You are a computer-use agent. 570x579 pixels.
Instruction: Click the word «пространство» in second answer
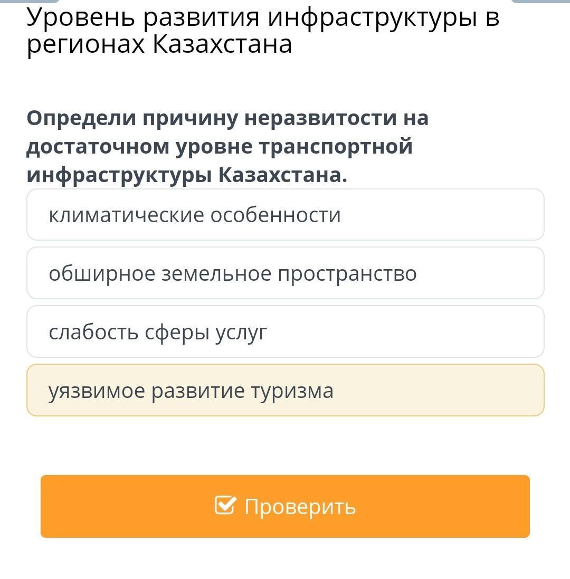coord(347,274)
